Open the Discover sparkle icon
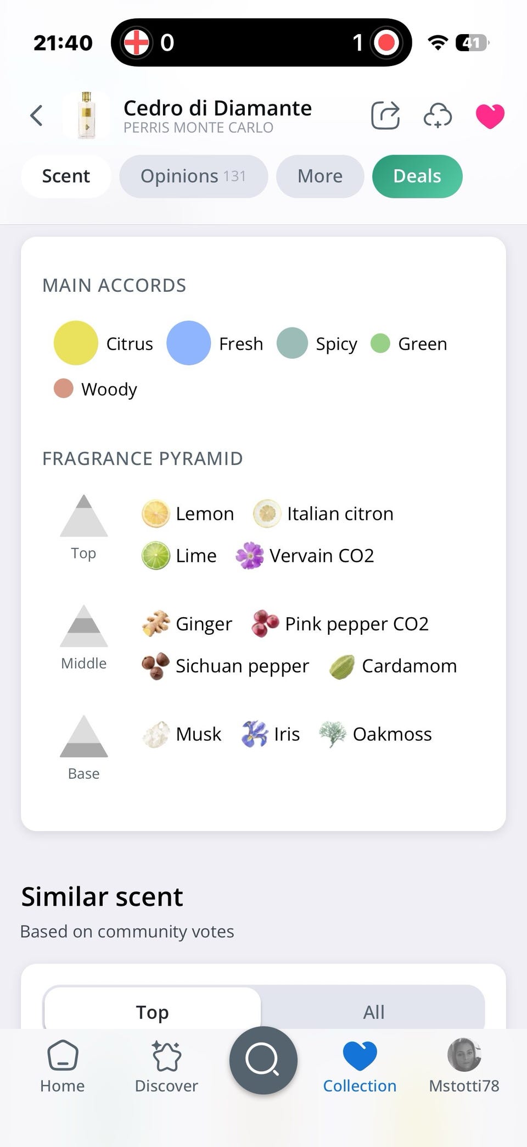Viewport: 527px width, 1147px height. [x=166, y=1056]
